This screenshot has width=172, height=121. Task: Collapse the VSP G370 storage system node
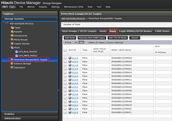tap(6, 23)
